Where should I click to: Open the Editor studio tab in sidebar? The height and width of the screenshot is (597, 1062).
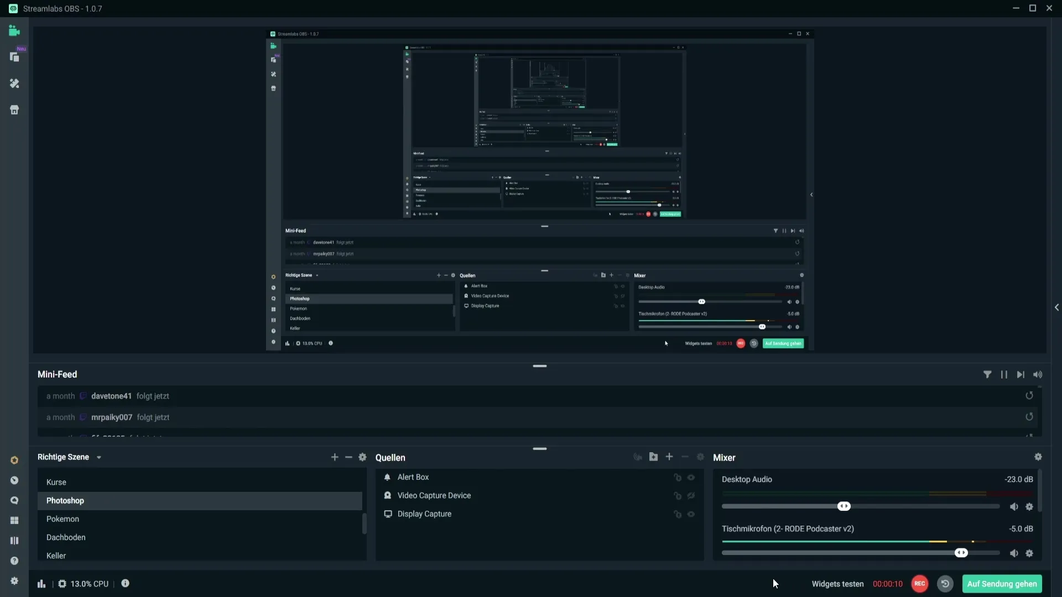pos(14,31)
